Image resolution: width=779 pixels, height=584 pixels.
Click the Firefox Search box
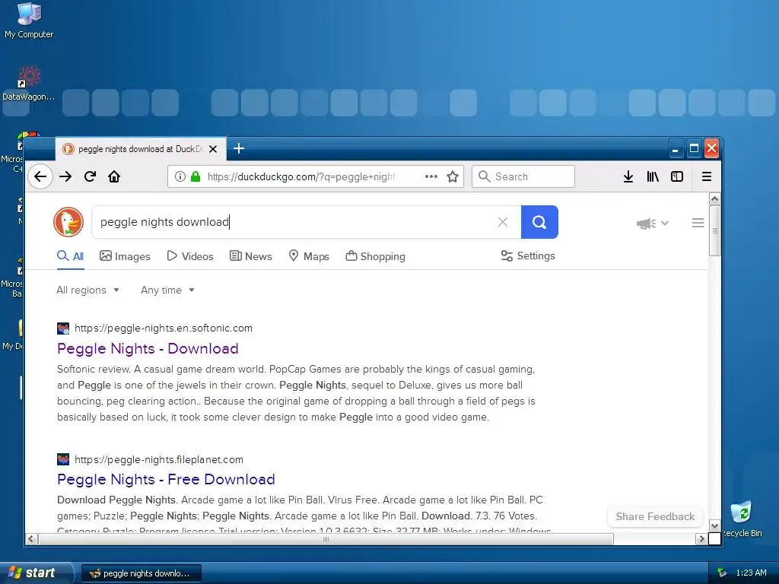click(523, 176)
